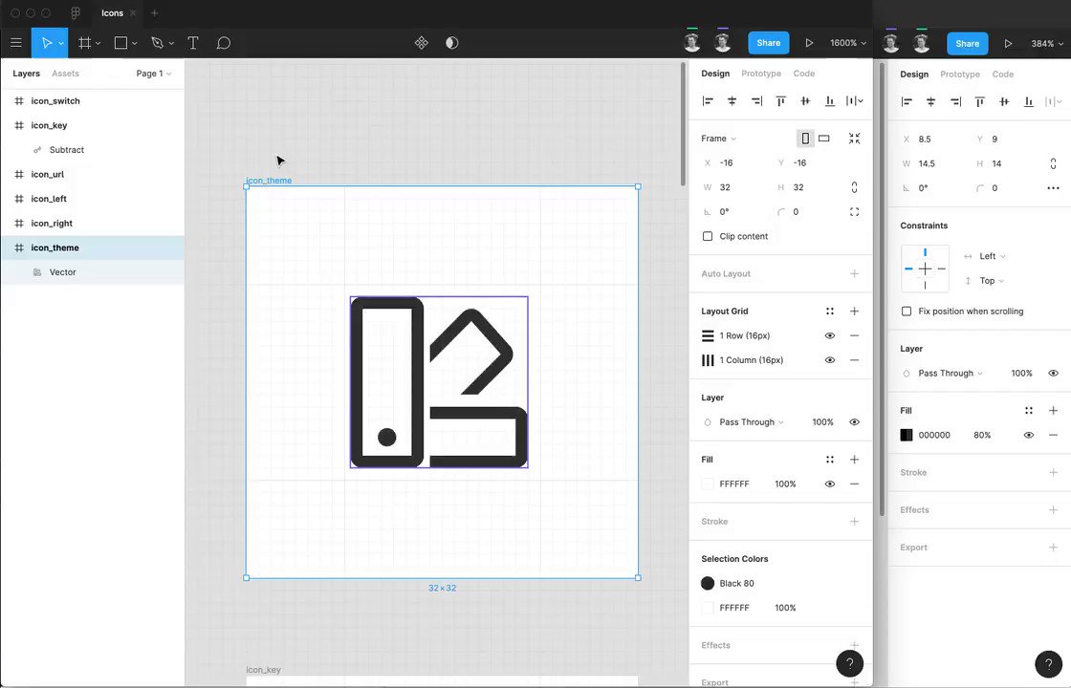The width and height of the screenshot is (1071, 688).
Task: Select the Comment tool
Action: point(224,43)
